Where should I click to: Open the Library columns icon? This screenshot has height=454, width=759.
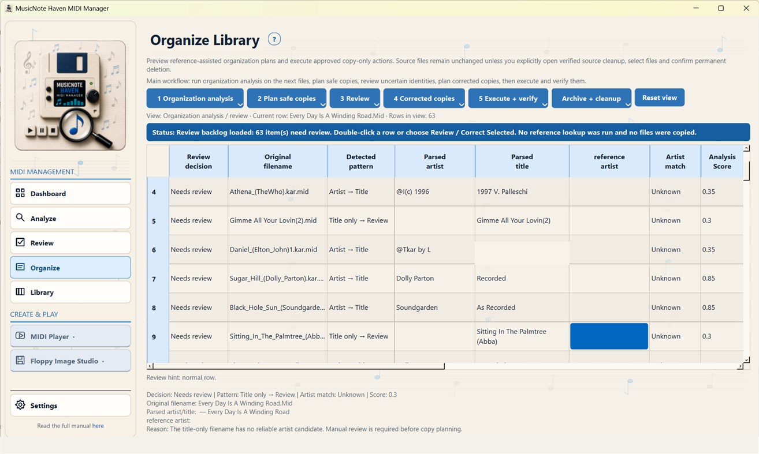[x=20, y=292]
